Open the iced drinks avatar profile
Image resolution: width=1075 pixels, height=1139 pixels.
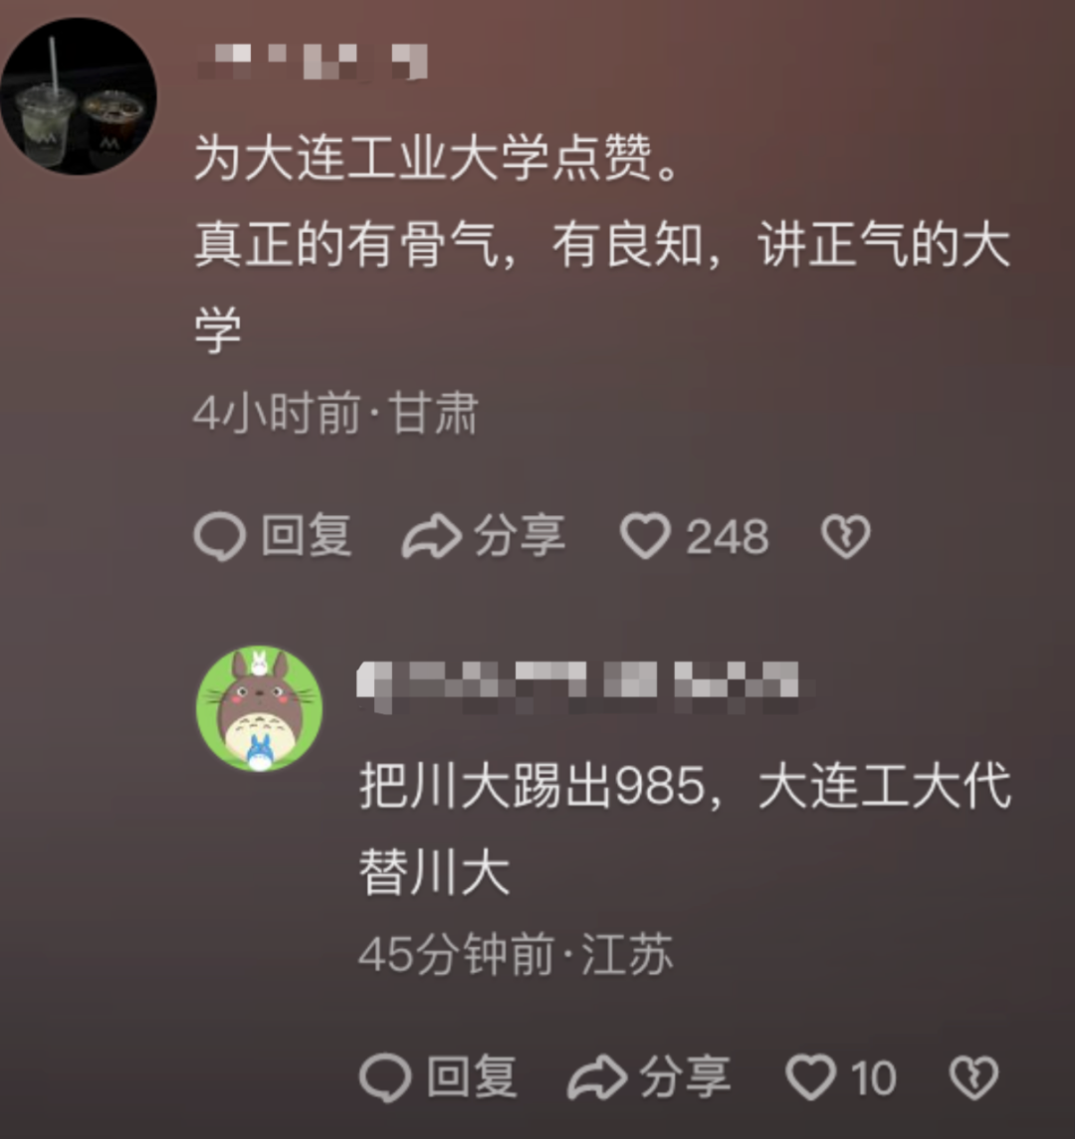[77, 95]
